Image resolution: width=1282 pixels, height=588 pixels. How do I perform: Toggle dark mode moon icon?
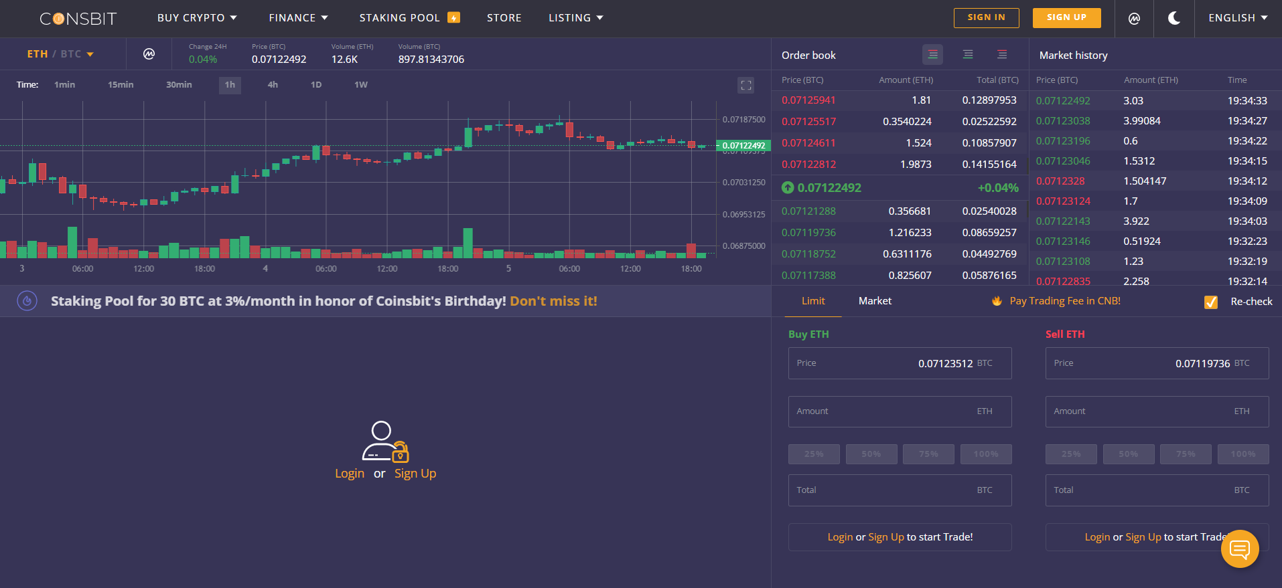[1174, 18]
